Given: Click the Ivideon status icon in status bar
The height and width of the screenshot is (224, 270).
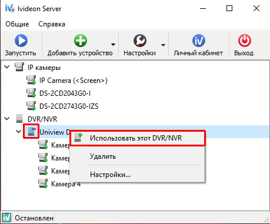Looking at the screenshot, I should click(x=6, y=218).
